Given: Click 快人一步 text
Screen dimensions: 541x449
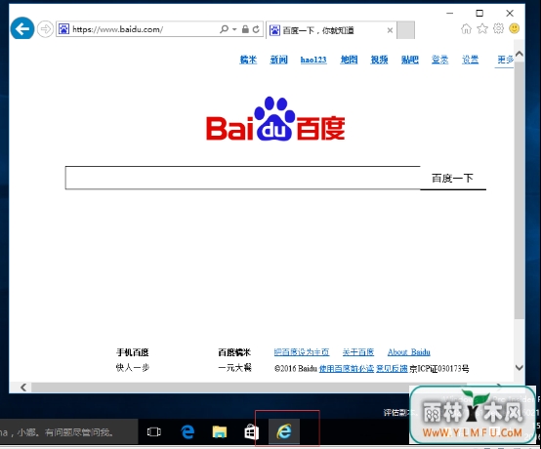Looking at the screenshot, I should click(133, 368).
